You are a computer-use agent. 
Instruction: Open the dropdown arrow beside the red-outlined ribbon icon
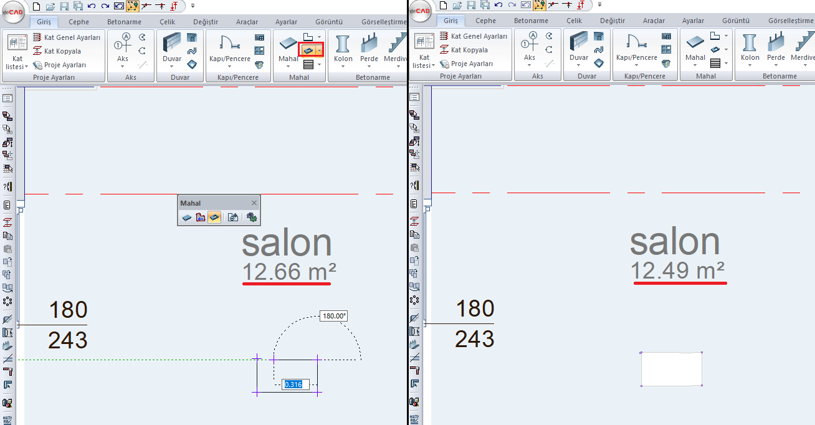click(319, 50)
